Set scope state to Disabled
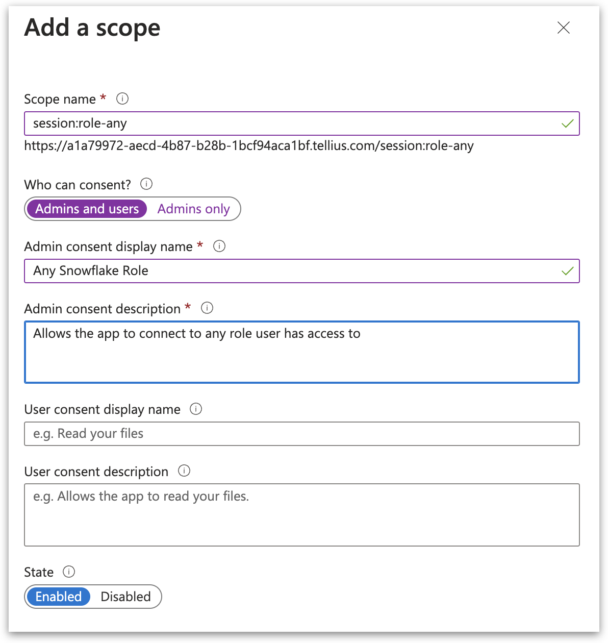608x643 pixels. coord(125,597)
